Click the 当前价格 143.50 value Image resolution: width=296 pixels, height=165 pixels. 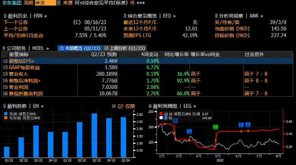pos(279,29)
